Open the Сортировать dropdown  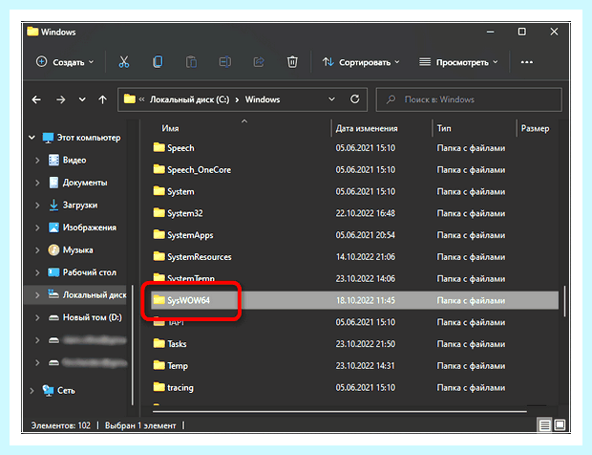tap(361, 62)
